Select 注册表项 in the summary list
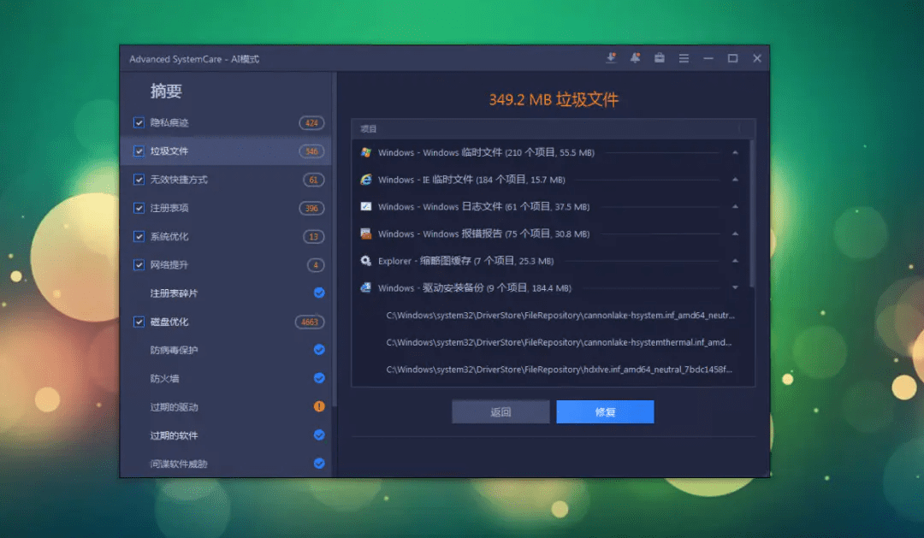Viewport: 924px width, 538px height. coord(169,208)
